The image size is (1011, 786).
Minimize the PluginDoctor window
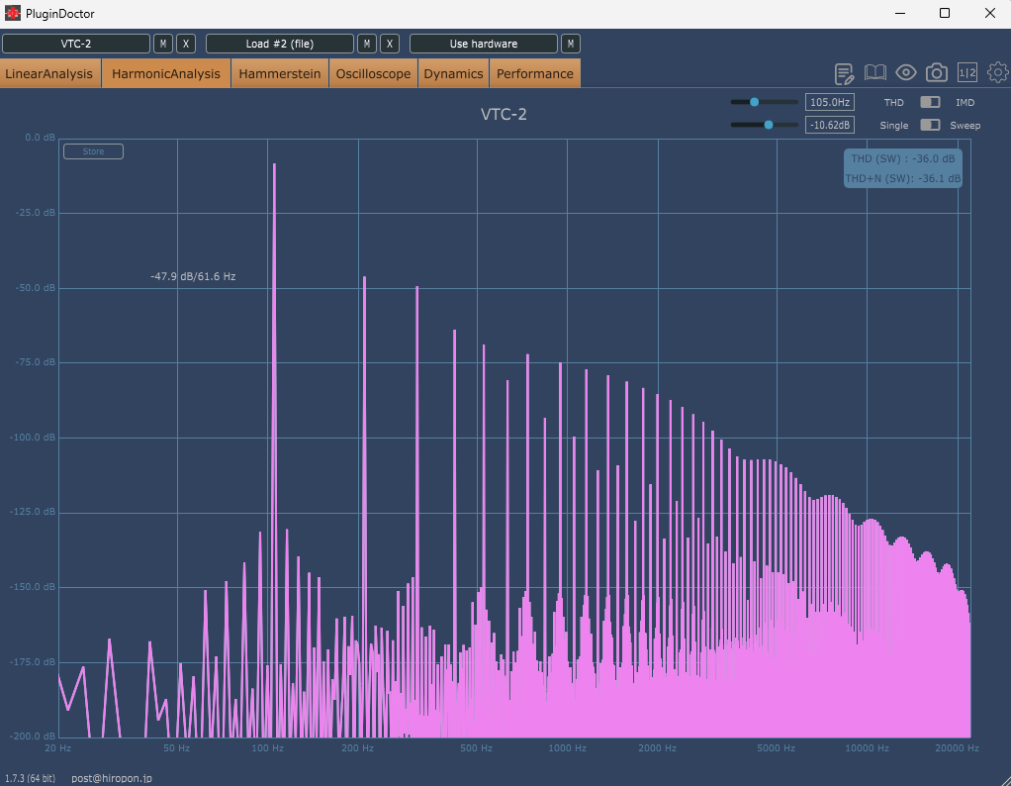[x=900, y=13]
